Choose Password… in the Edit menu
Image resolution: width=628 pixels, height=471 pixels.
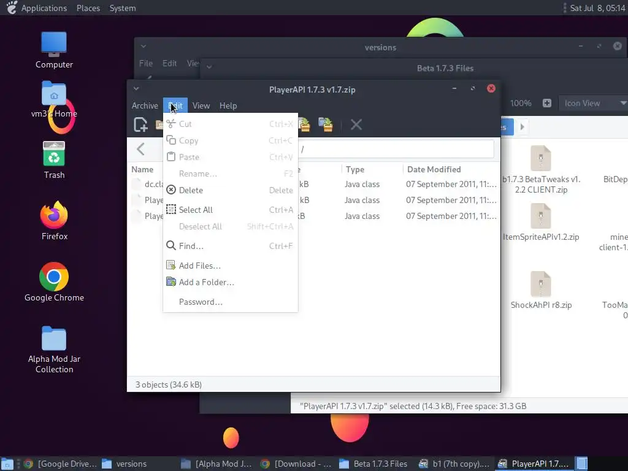point(231,302)
